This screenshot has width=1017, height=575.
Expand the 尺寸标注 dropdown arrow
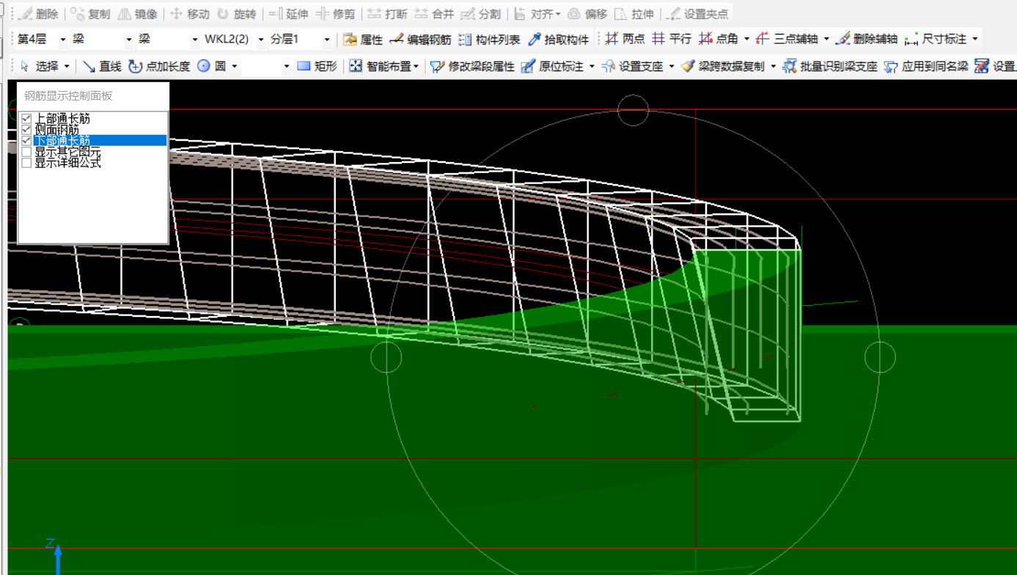click(x=975, y=39)
